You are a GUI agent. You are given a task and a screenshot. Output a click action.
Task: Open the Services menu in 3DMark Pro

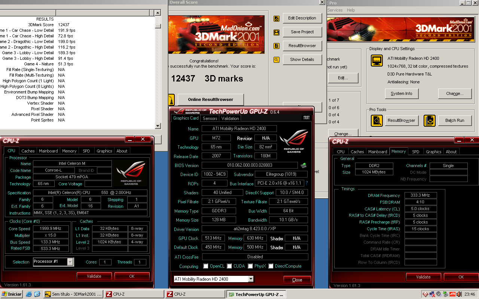coord(335,10)
